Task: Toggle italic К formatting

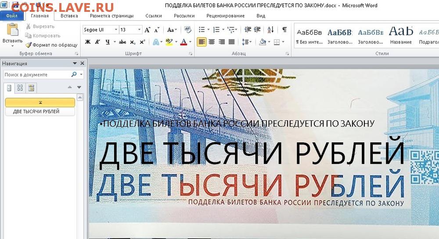Action: tap(97, 42)
